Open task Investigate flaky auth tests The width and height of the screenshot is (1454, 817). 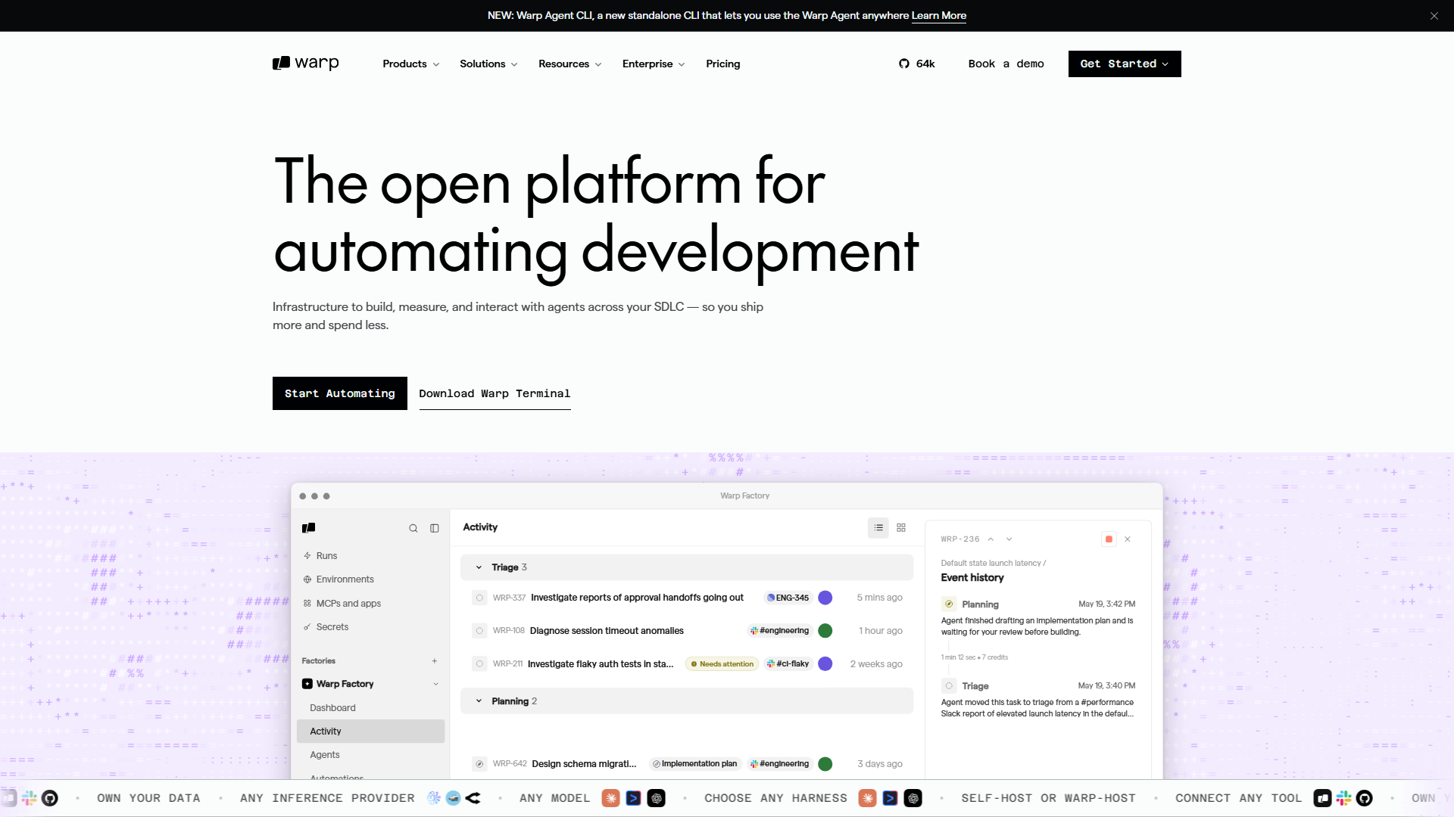[x=601, y=664]
